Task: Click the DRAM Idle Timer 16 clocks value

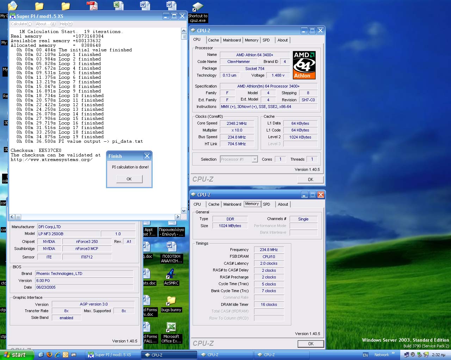Action: click(269, 304)
